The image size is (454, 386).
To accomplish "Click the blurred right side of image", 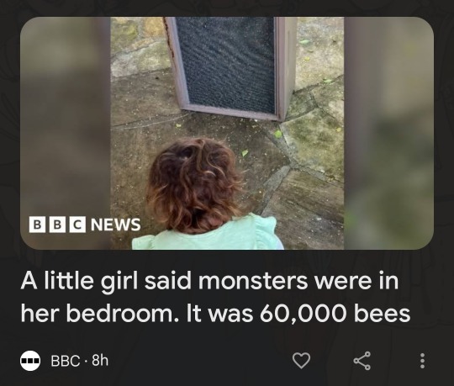I will coord(388,133).
